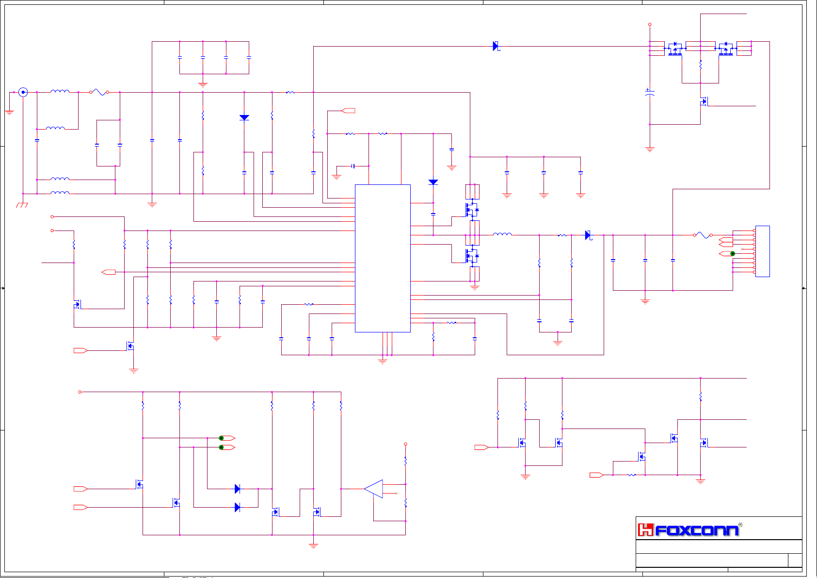Click the Foxconn logo in title block
The image size is (817, 578).
point(688,529)
